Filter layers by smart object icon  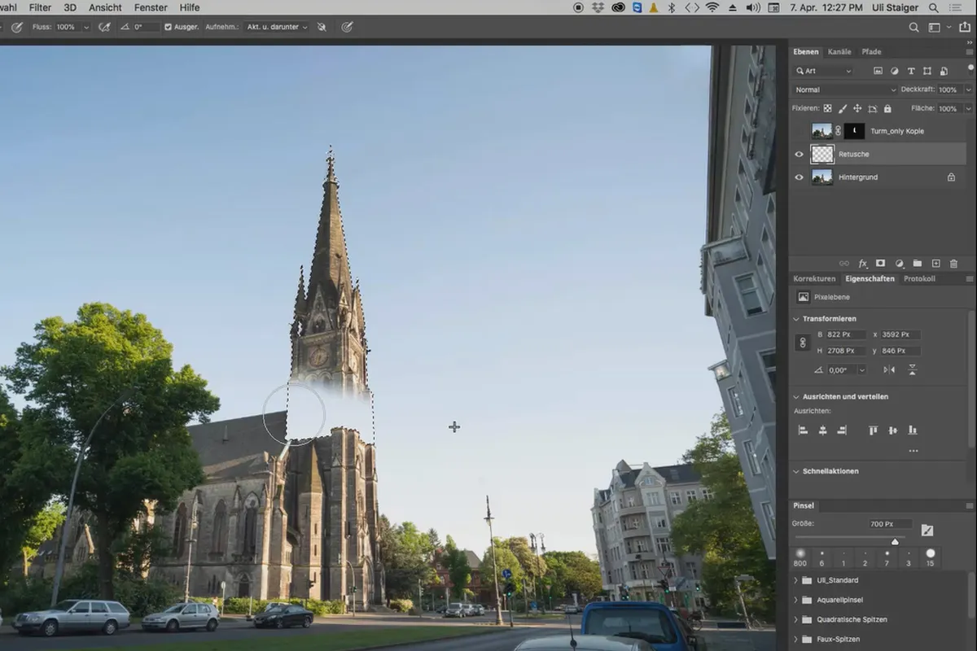click(944, 71)
